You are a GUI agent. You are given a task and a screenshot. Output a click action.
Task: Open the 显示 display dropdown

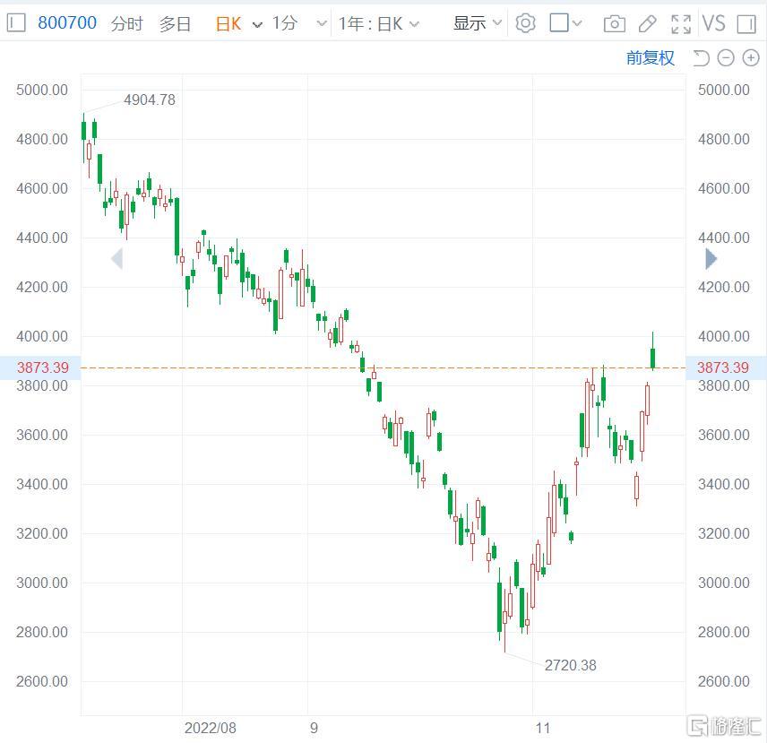[x=478, y=22]
